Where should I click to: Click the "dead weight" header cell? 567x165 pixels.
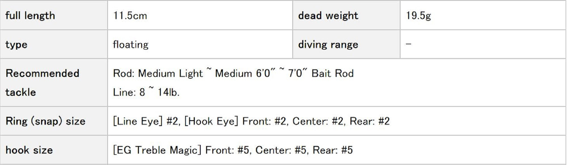pyautogui.click(x=328, y=16)
